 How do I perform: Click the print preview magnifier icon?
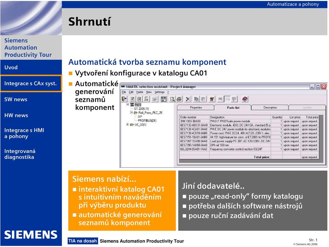(x=172, y=99)
